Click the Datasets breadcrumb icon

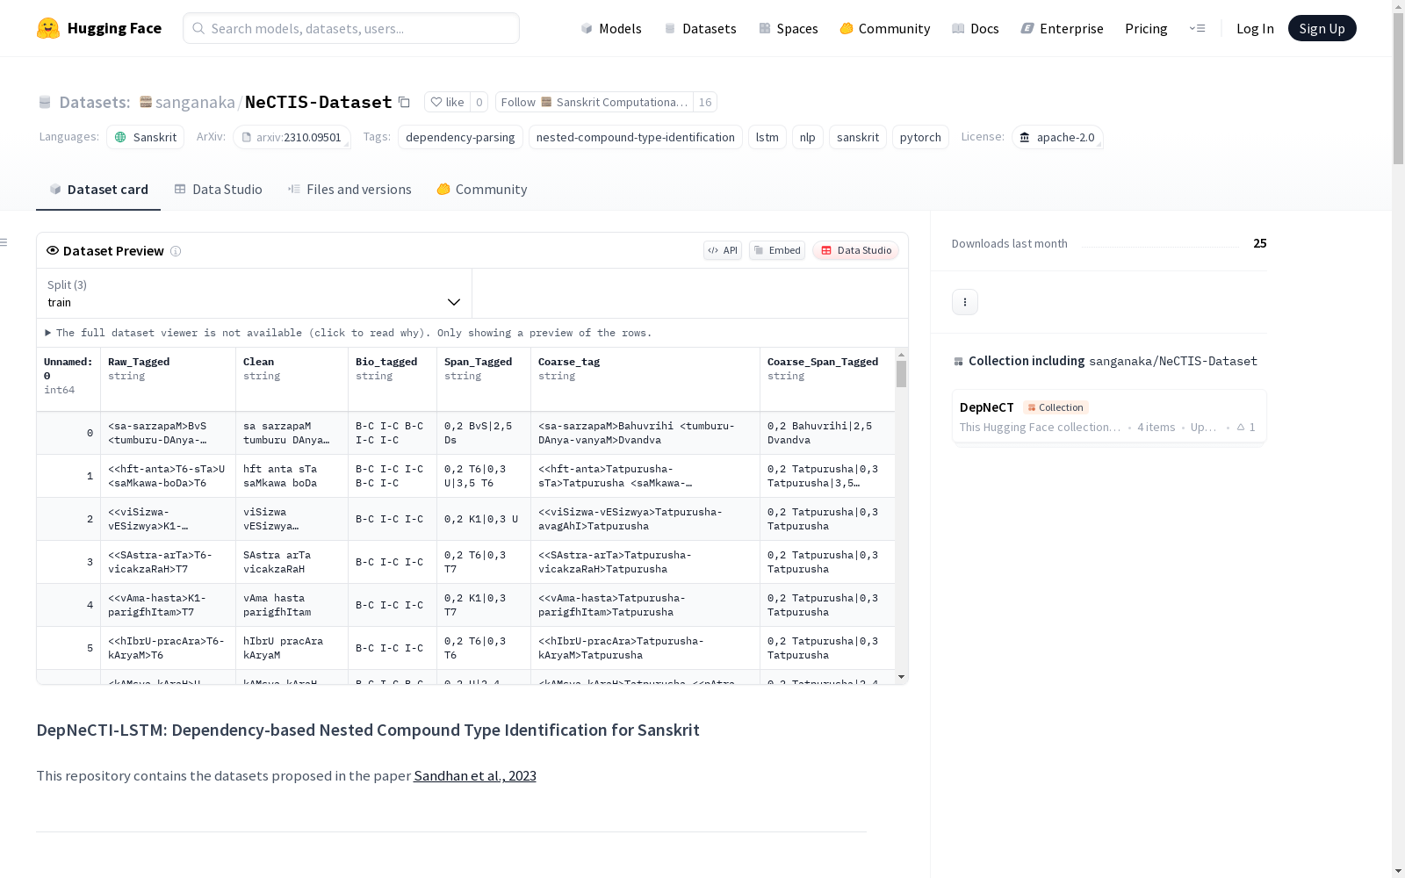(45, 102)
